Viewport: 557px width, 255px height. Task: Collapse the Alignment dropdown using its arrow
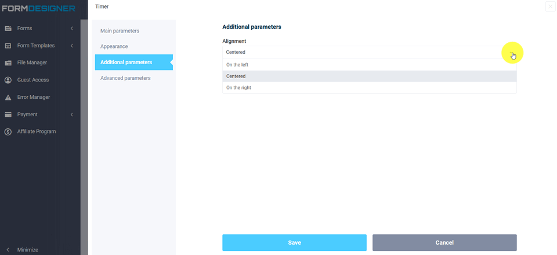pyautogui.click(x=511, y=53)
